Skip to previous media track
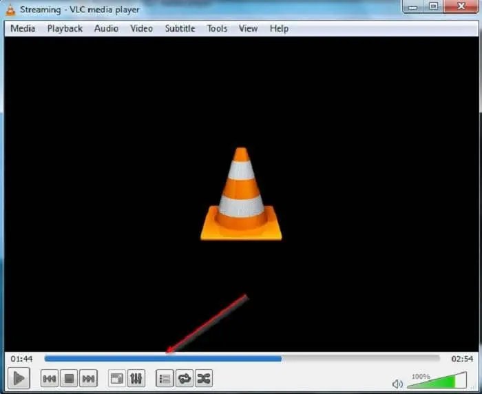The height and width of the screenshot is (394, 482). (x=50, y=378)
